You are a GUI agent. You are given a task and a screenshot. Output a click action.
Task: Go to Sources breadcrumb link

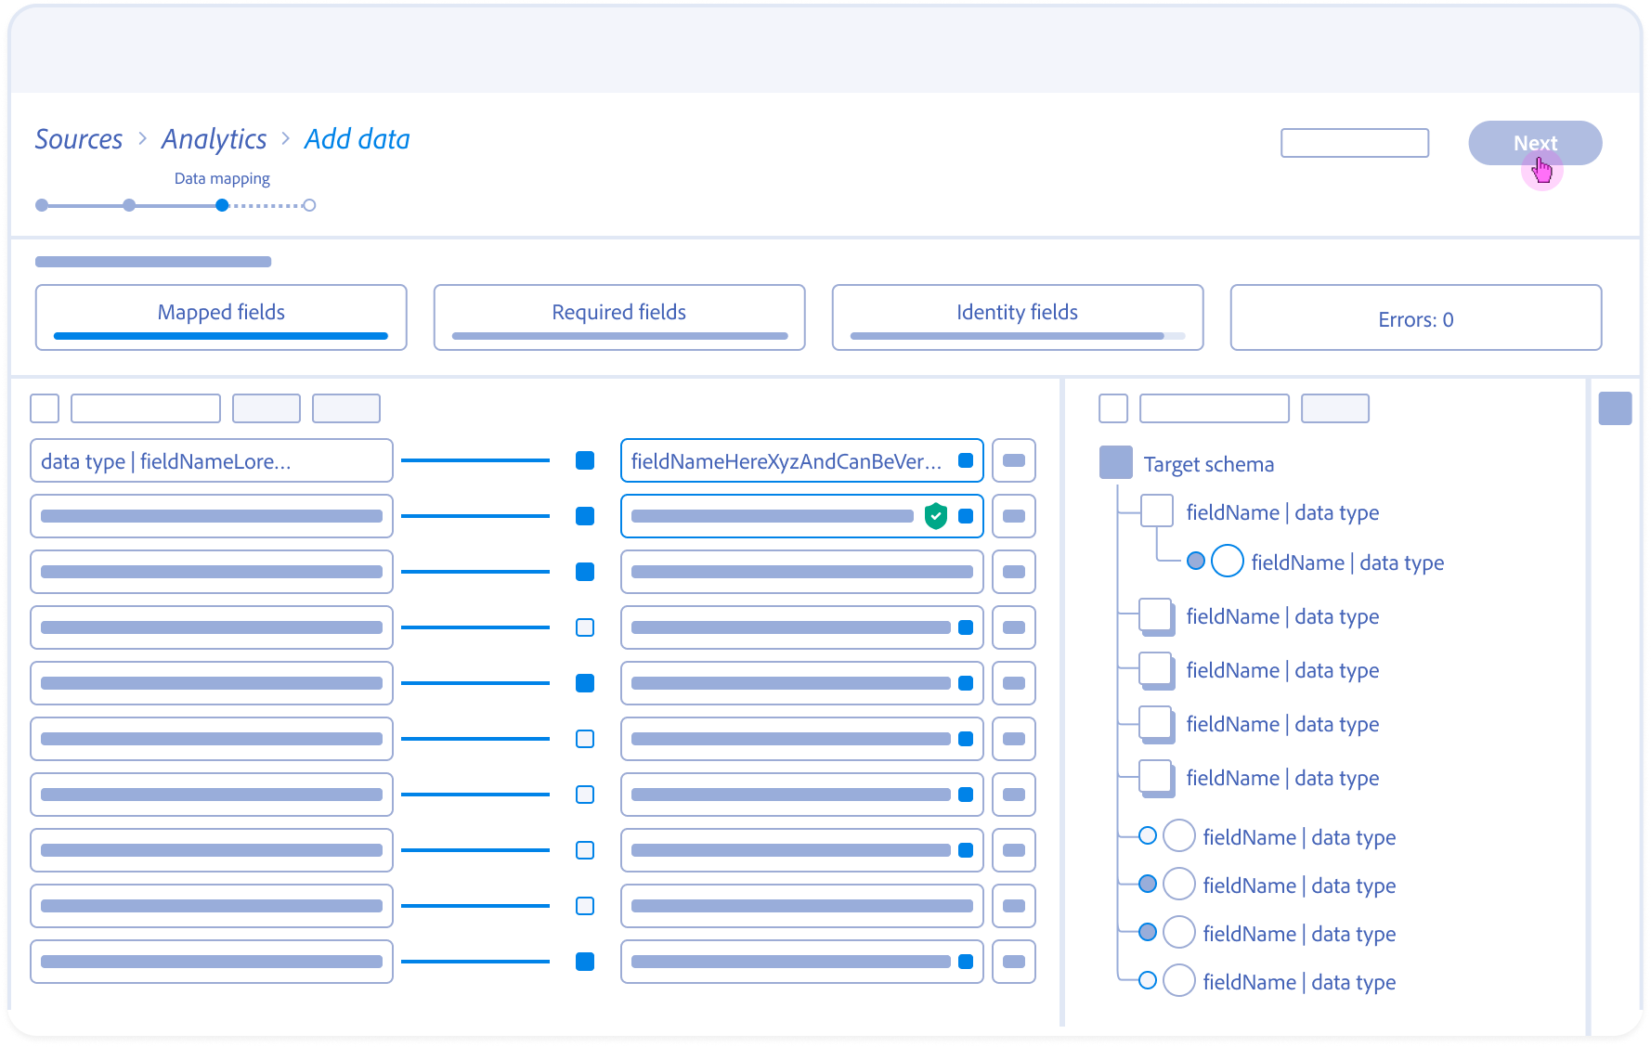click(x=79, y=139)
